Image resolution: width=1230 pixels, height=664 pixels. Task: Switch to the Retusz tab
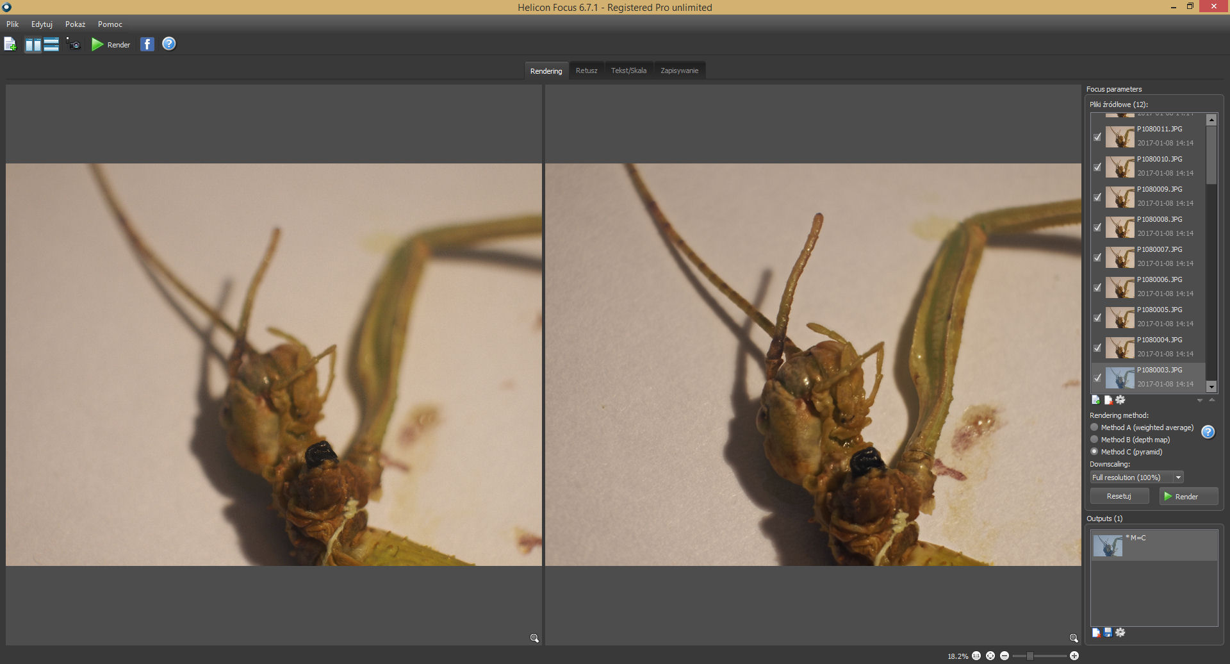click(586, 71)
